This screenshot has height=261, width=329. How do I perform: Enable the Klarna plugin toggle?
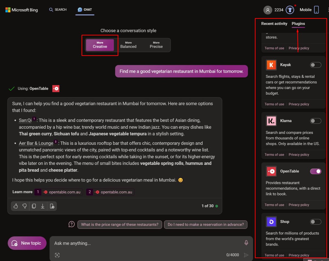tap(316, 121)
